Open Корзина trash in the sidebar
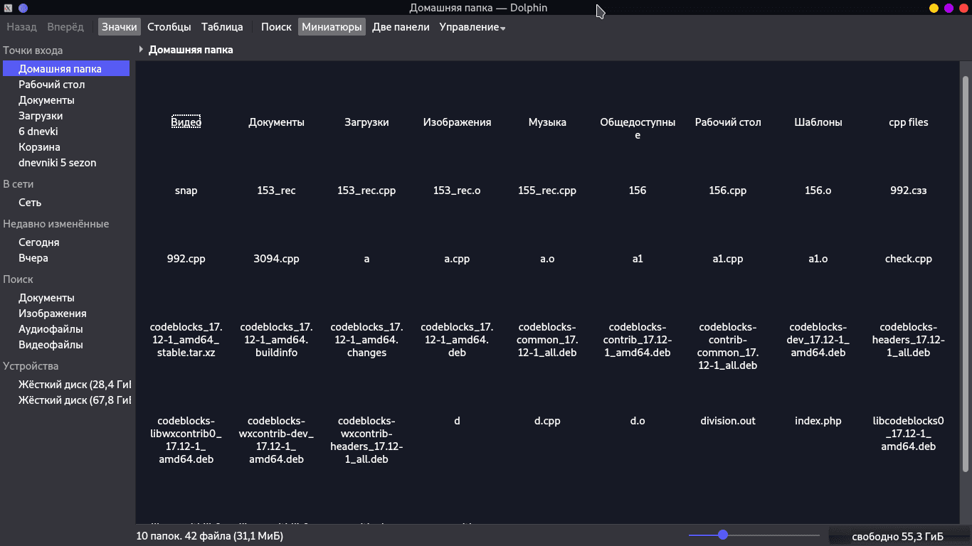Screen dimensions: 972x546 (65, 147)
